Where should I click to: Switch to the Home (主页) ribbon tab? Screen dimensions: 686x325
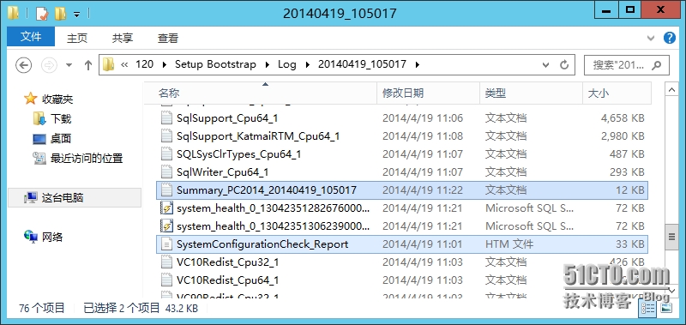77,39
